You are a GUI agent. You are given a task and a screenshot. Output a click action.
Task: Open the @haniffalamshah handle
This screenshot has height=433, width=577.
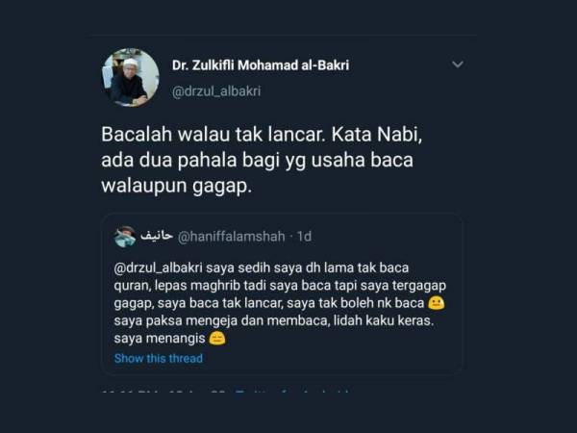point(232,237)
